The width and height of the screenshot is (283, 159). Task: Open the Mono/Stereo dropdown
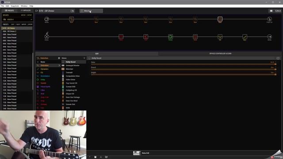[73, 58]
